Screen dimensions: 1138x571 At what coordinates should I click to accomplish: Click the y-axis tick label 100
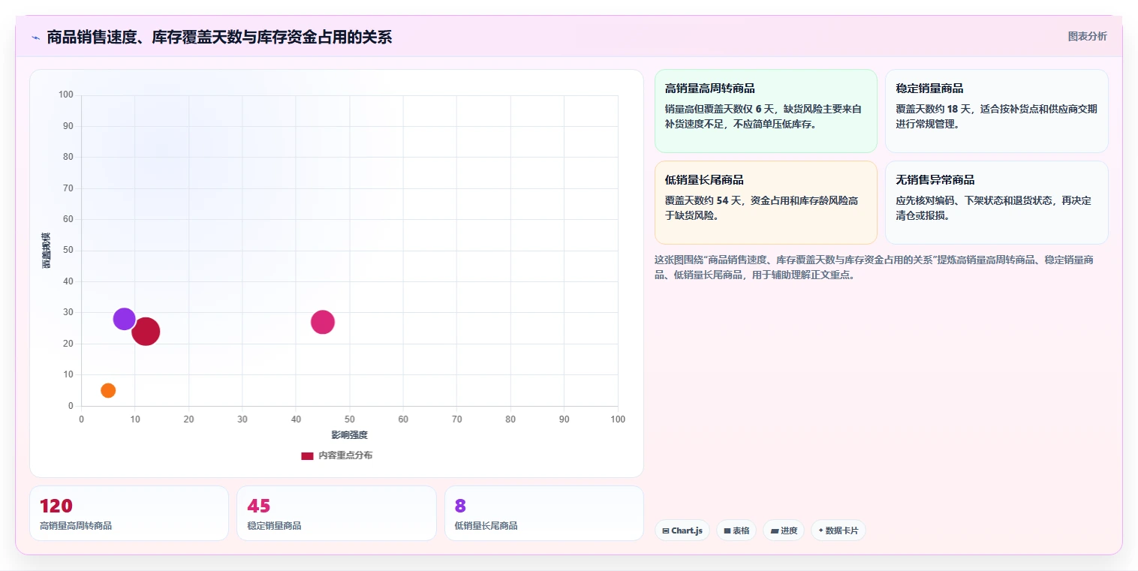pyautogui.click(x=66, y=95)
